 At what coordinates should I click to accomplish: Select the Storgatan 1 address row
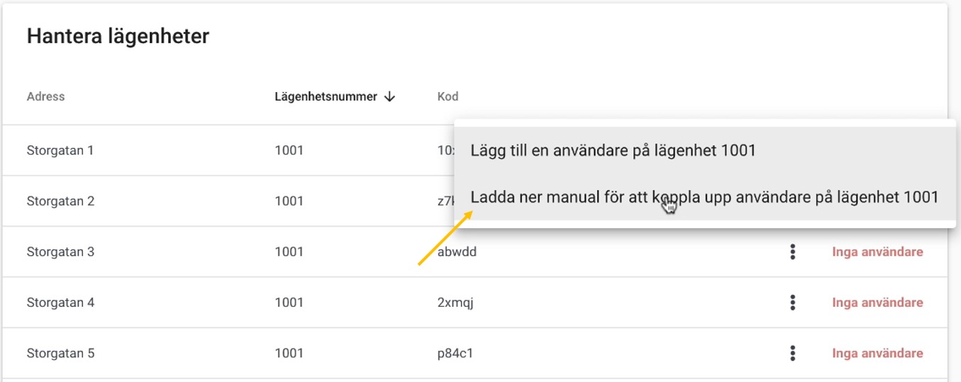[60, 150]
